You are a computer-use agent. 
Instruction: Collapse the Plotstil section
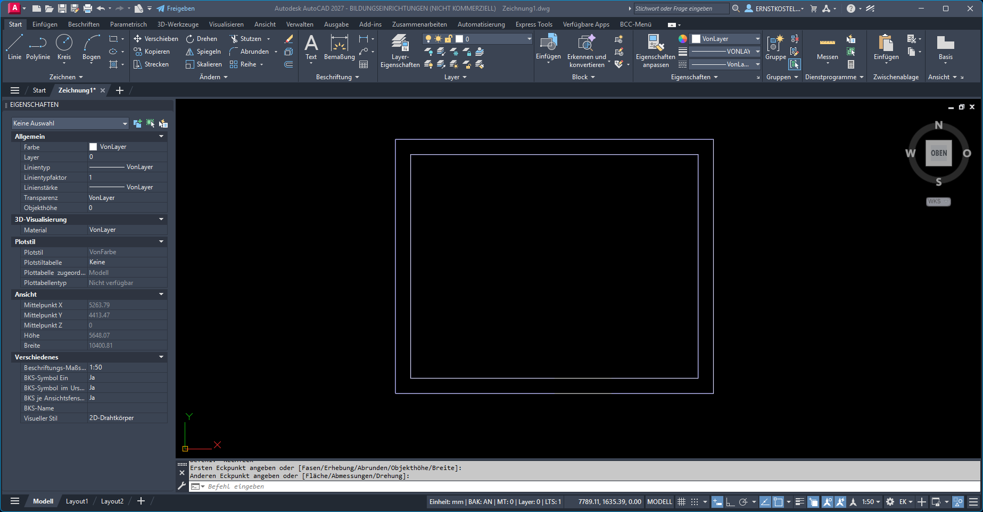coord(161,241)
